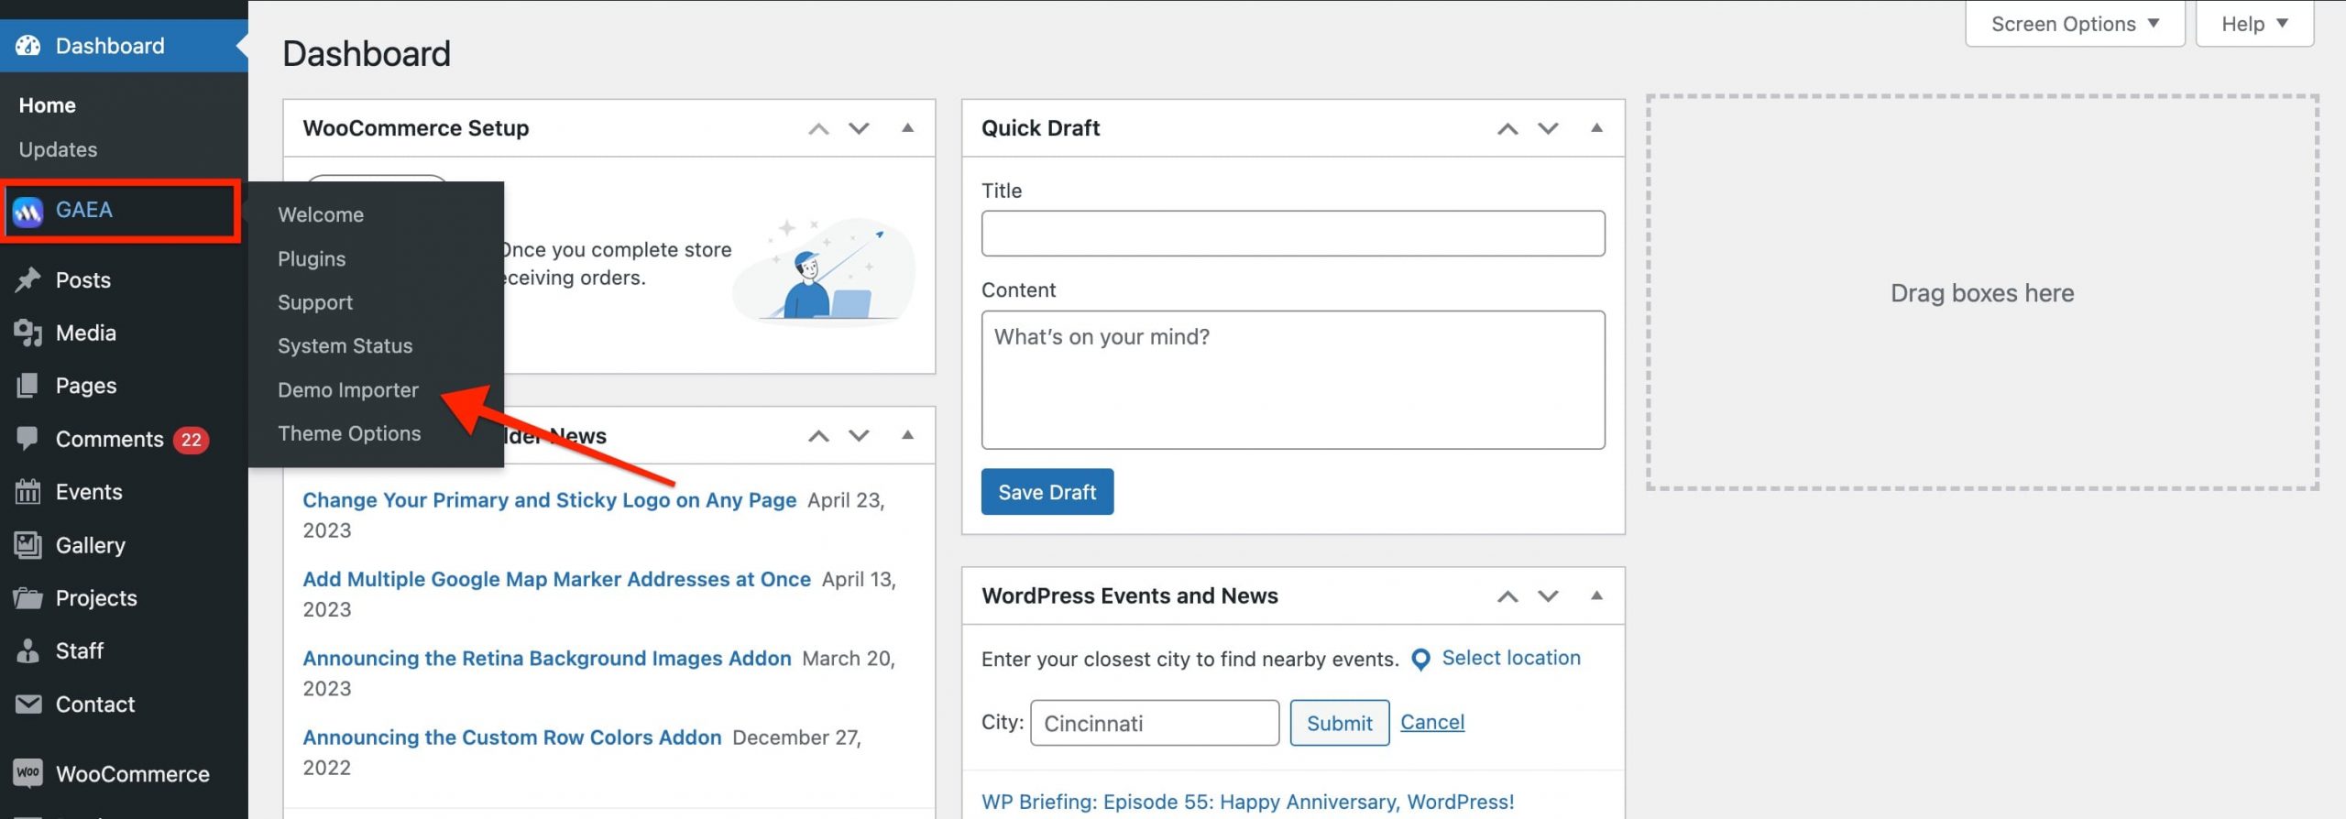This screenshot has width=2346, height=819.
Task: Click the Projects folder icon
Action: point(28,598)
